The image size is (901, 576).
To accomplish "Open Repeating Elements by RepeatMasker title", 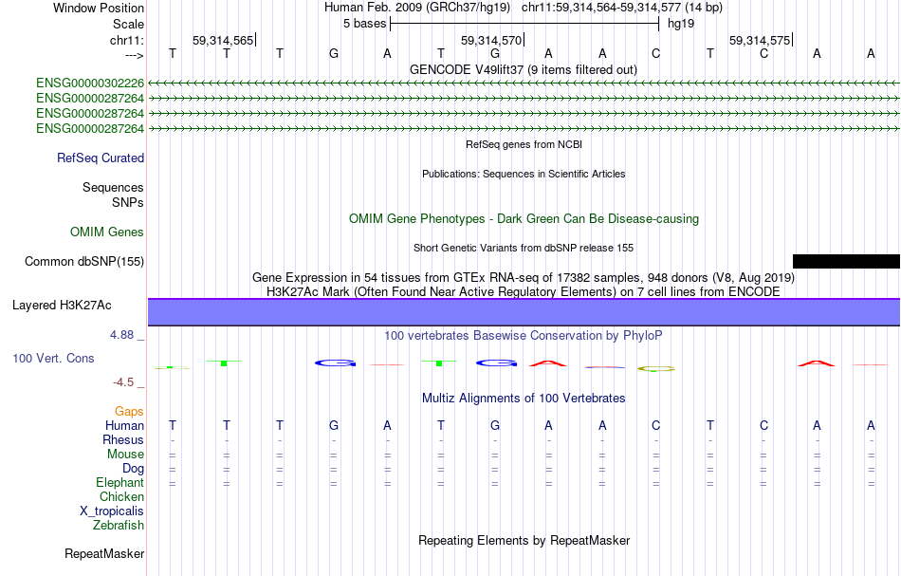I will click(x=524, y=540).
